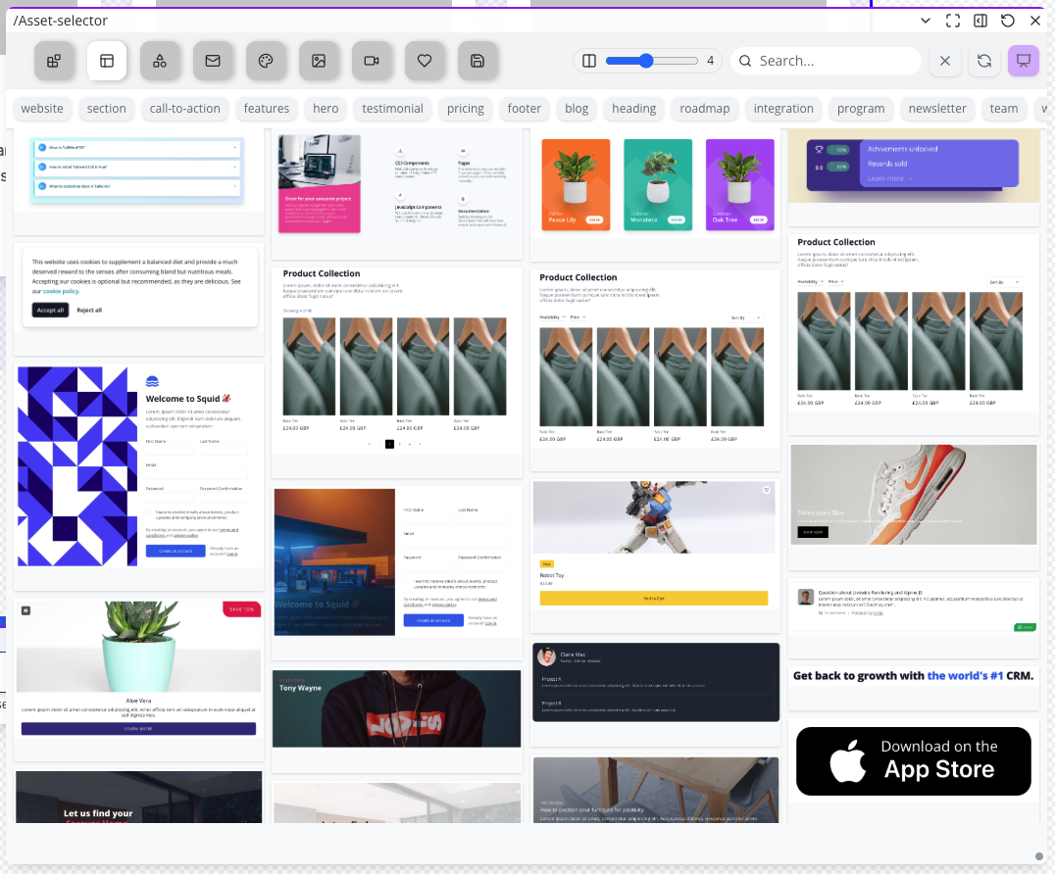Open the images category icon
Viewport: 1055px width, 874px height.
(x=319, y=61)
